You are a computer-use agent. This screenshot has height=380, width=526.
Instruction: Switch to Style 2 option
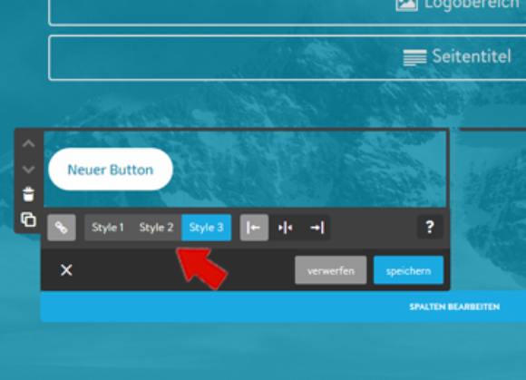(x=156, y=228)
